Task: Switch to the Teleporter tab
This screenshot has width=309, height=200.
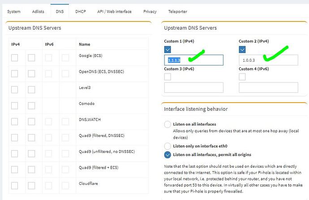Action: [x=177, y=12]
